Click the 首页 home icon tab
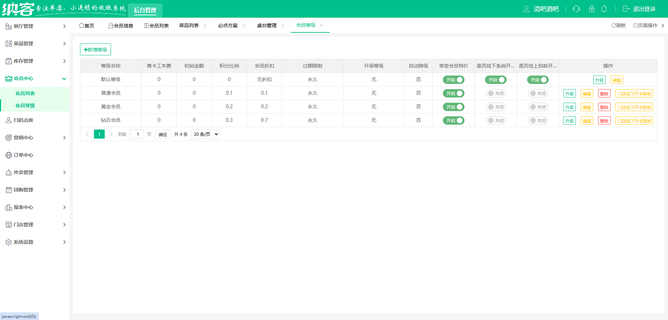The image size is (668, 320). (x=81, y=25)
